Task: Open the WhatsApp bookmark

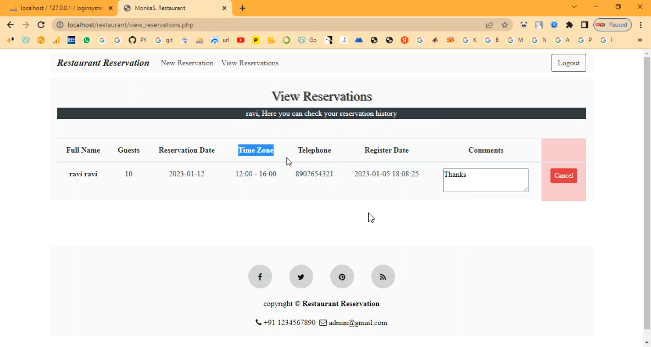Action: (x=87, y=40)
